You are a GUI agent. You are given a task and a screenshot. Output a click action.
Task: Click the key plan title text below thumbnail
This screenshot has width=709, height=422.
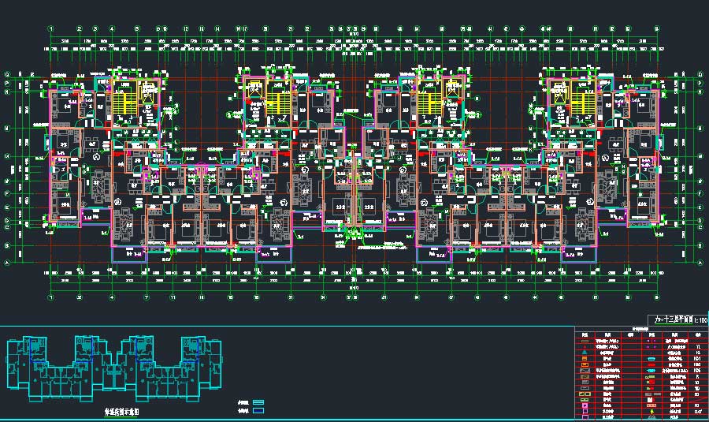point(122,412)
